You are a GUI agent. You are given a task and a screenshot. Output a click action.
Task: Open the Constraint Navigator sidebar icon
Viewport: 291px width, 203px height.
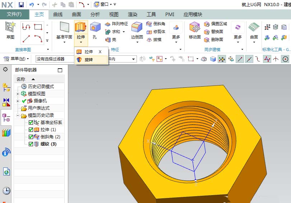(x=6, y=102)
